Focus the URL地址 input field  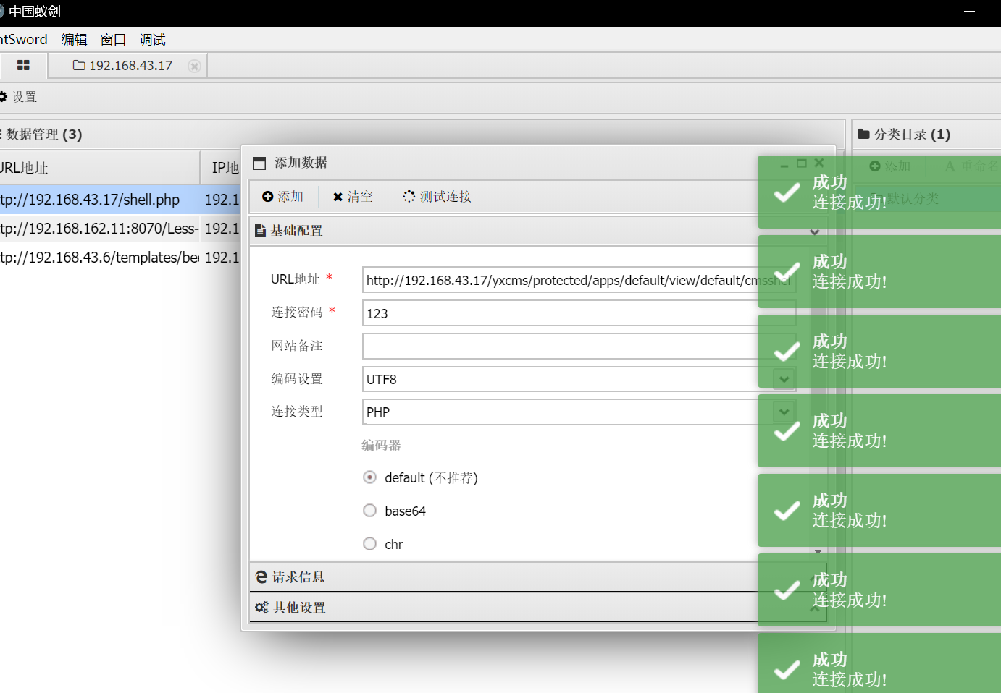point(579,280)
